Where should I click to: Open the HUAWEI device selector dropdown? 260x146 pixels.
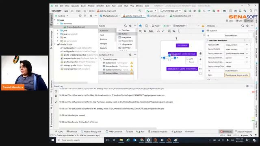[x=170, y=11]
